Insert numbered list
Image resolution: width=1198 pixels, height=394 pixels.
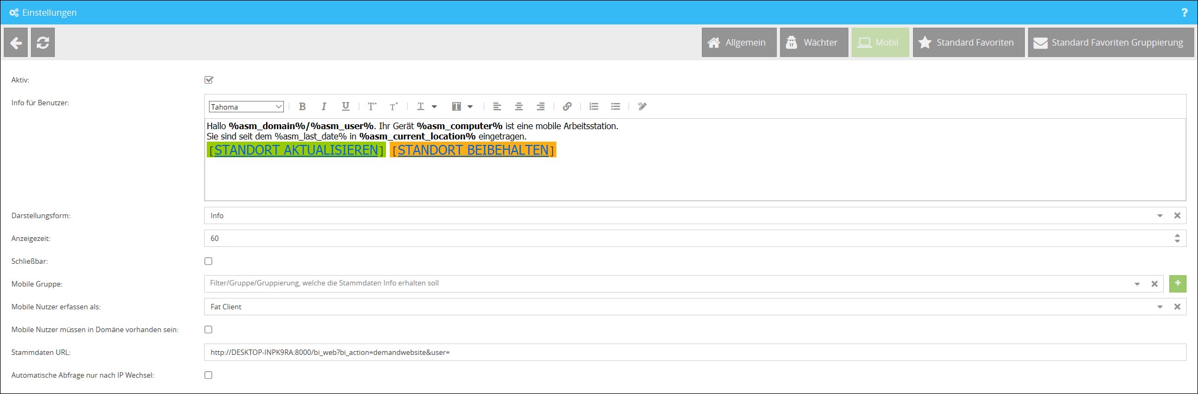(594, 106)
